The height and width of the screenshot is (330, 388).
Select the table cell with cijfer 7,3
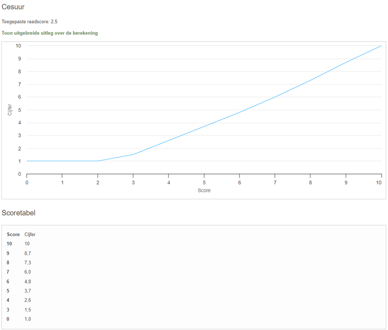(x=28, y=263)
